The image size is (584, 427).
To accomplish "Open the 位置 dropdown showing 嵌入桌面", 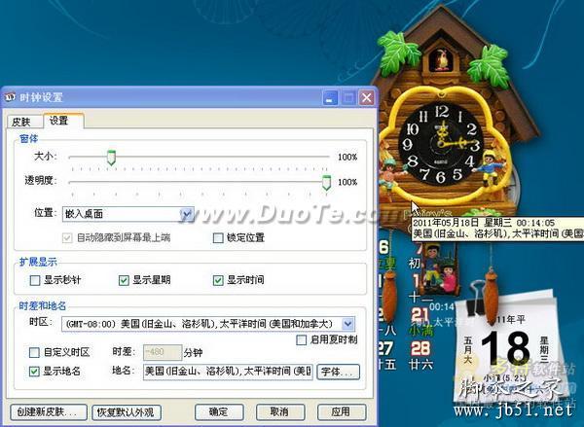I will (128, 214).
